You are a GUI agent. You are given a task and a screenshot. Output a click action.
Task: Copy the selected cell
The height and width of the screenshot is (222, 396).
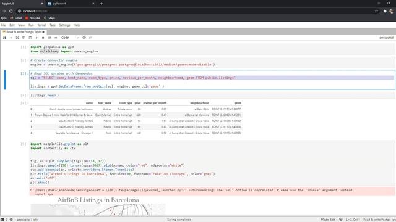(24, 38)
